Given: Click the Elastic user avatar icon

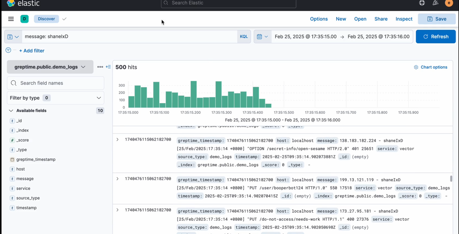Looking at the screenshot, I should 449,3.
